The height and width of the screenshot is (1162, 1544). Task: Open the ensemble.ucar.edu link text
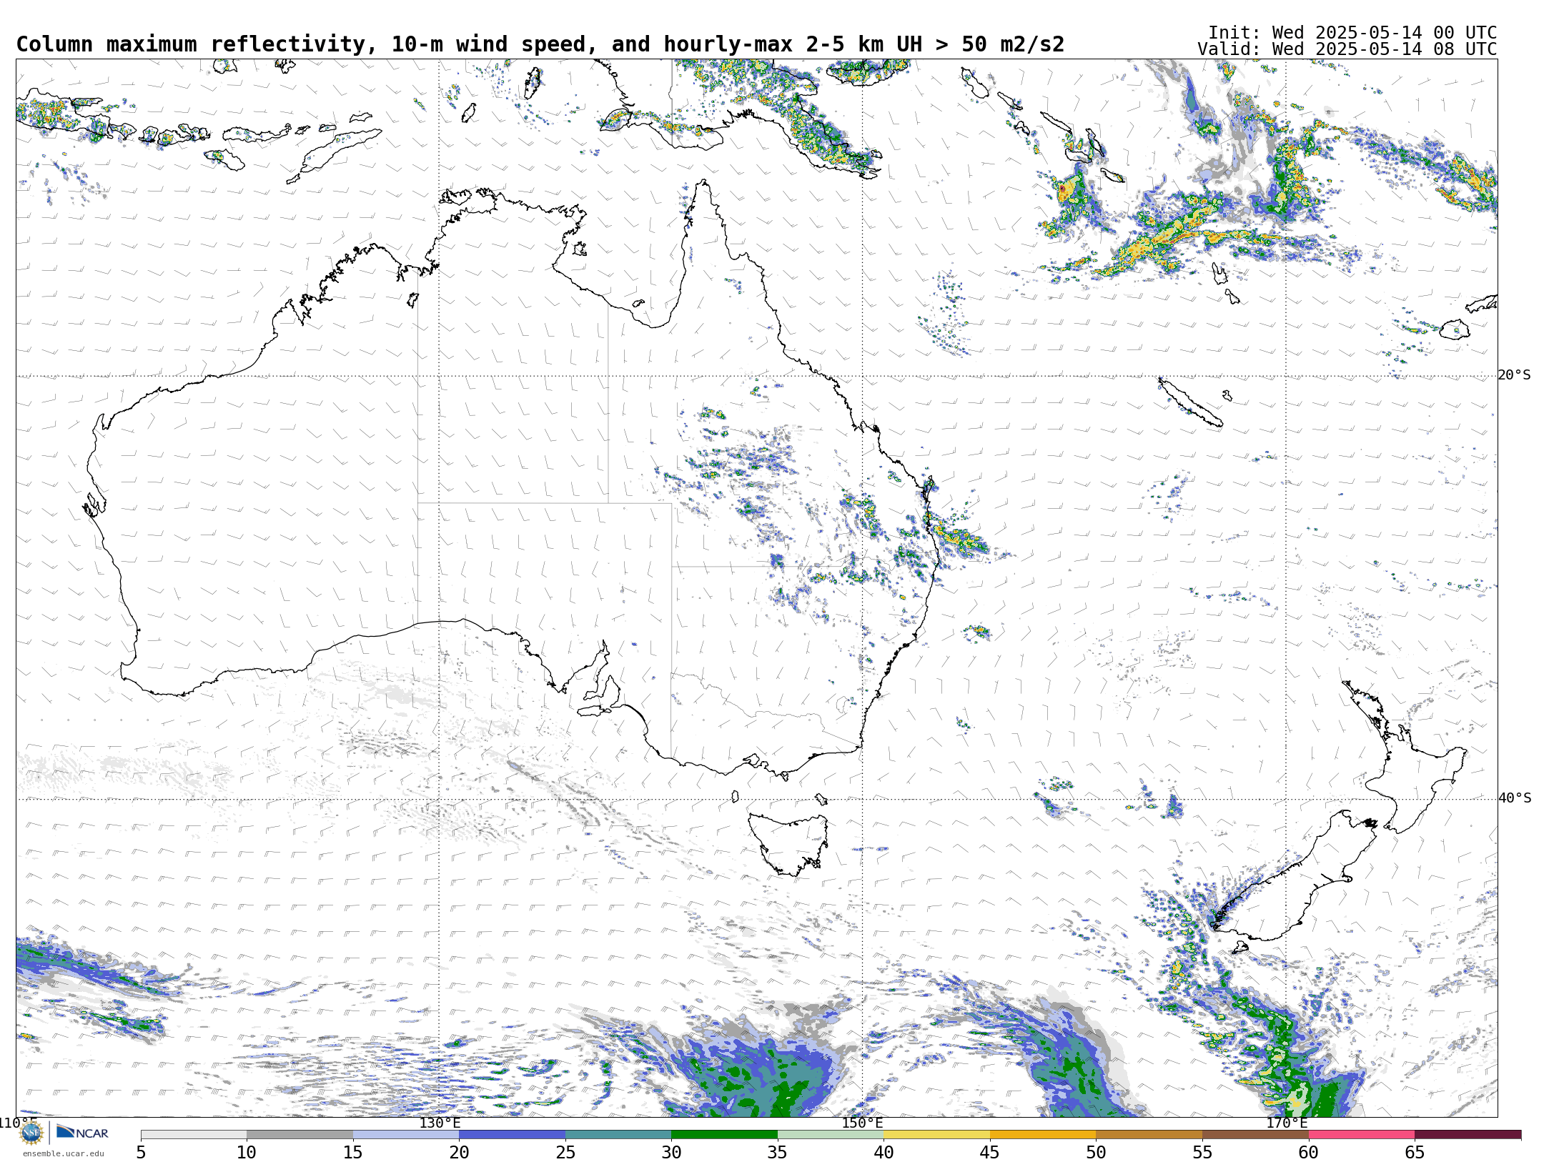[63, 1153]
